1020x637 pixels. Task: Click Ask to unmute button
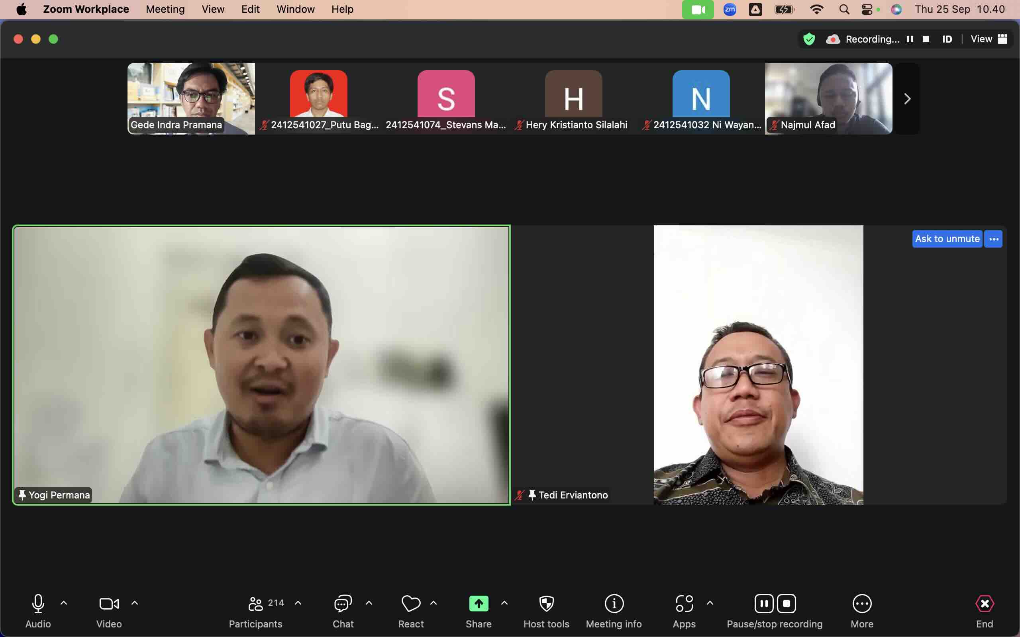(947, 239)
